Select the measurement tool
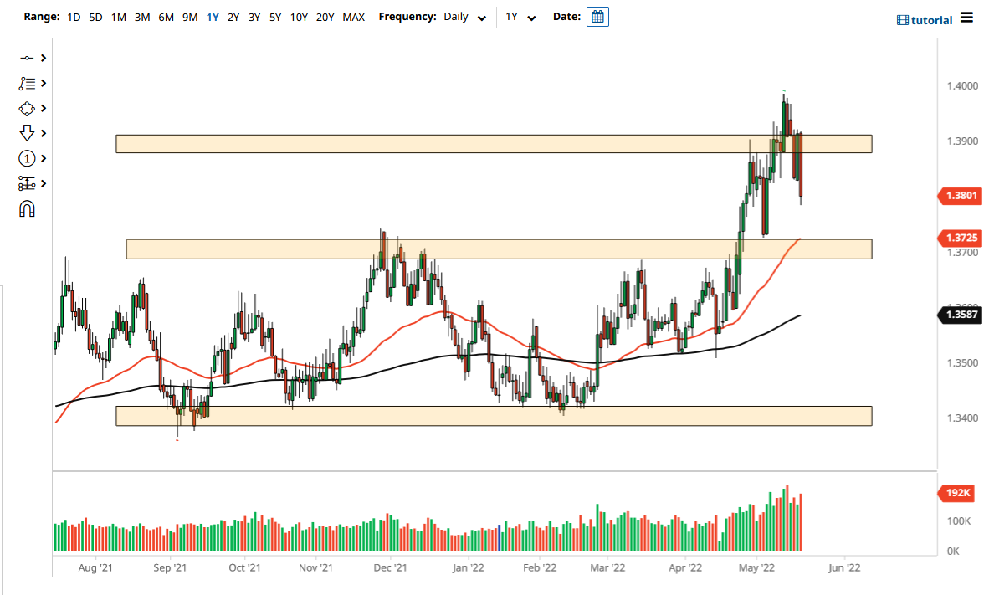The width and height of the screenshot is (984, 595). point(27,184)
